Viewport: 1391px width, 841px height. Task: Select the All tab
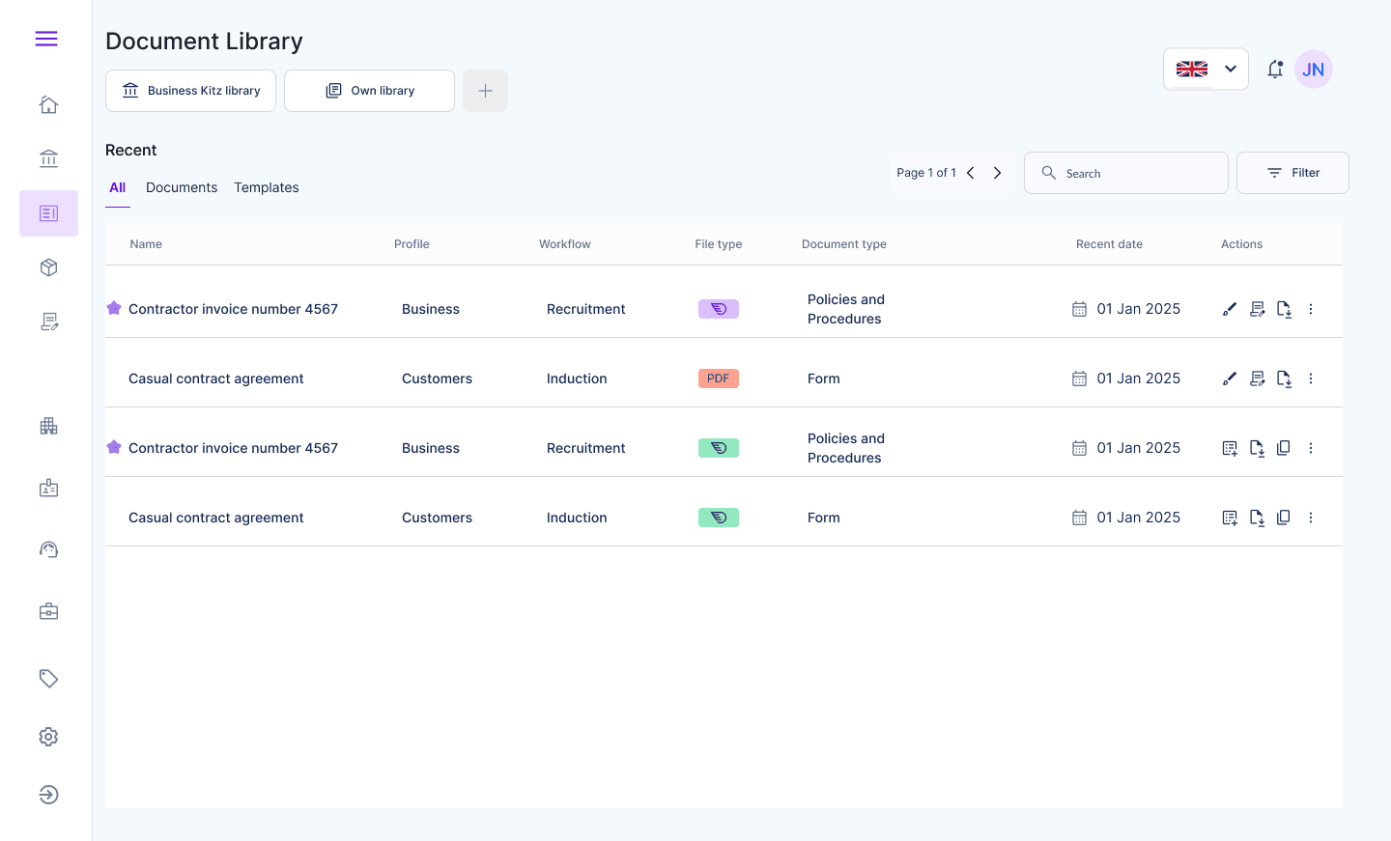click(x=118, y=188)
